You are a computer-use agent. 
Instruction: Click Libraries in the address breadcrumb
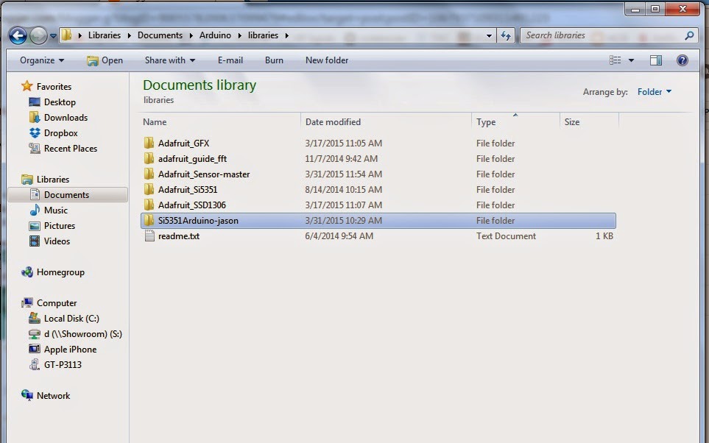105,35
